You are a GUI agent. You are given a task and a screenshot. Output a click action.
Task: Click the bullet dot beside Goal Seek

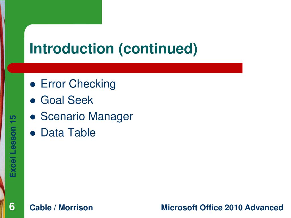tap(33, 101)
